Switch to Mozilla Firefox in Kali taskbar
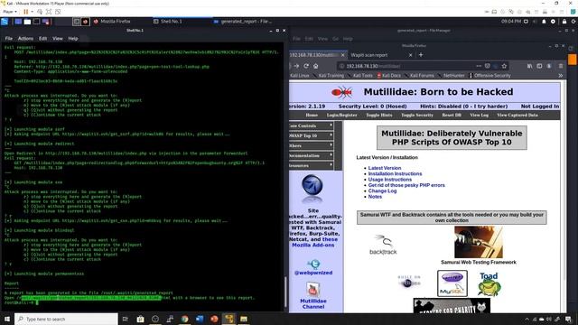578x325 pixels. pyautogui.click(x=112, y=22)
